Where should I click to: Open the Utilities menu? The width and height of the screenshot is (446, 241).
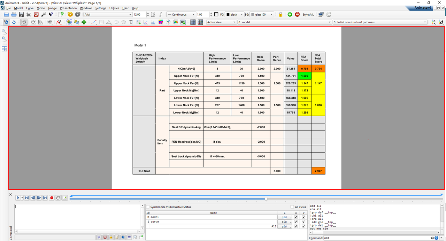click(x=114, y=8)
